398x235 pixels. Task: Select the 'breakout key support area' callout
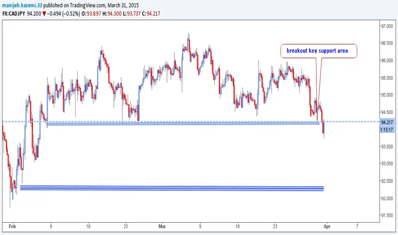319,51
